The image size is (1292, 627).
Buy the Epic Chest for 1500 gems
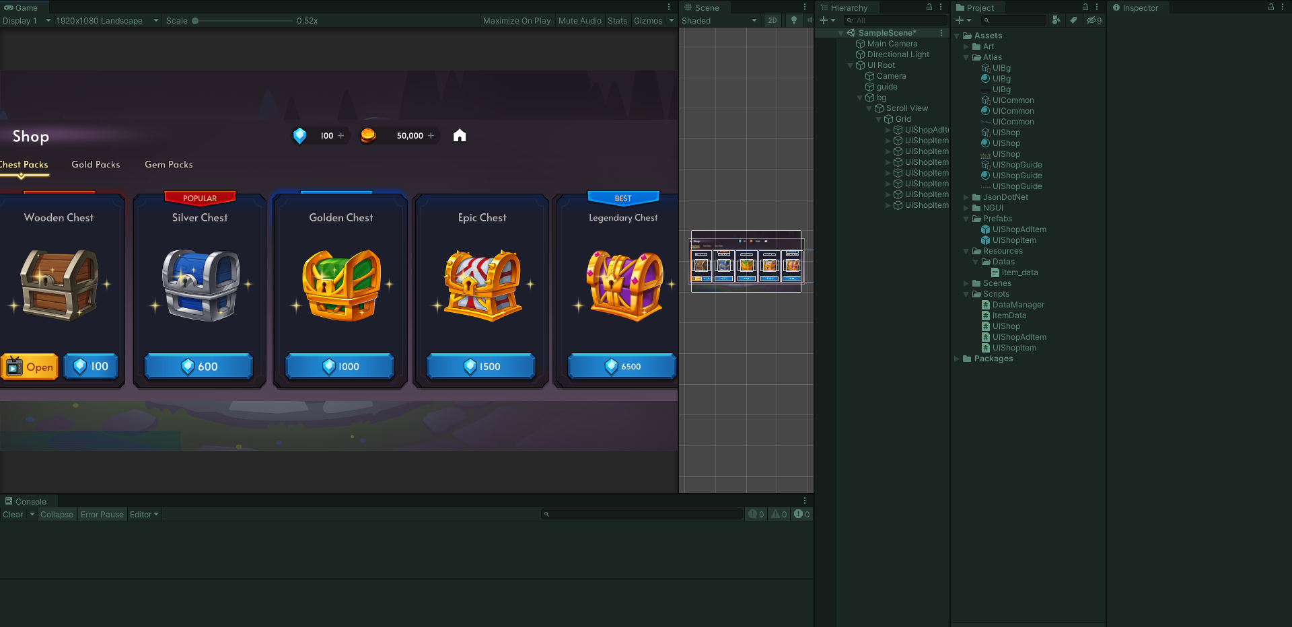(x=482, y=367)
